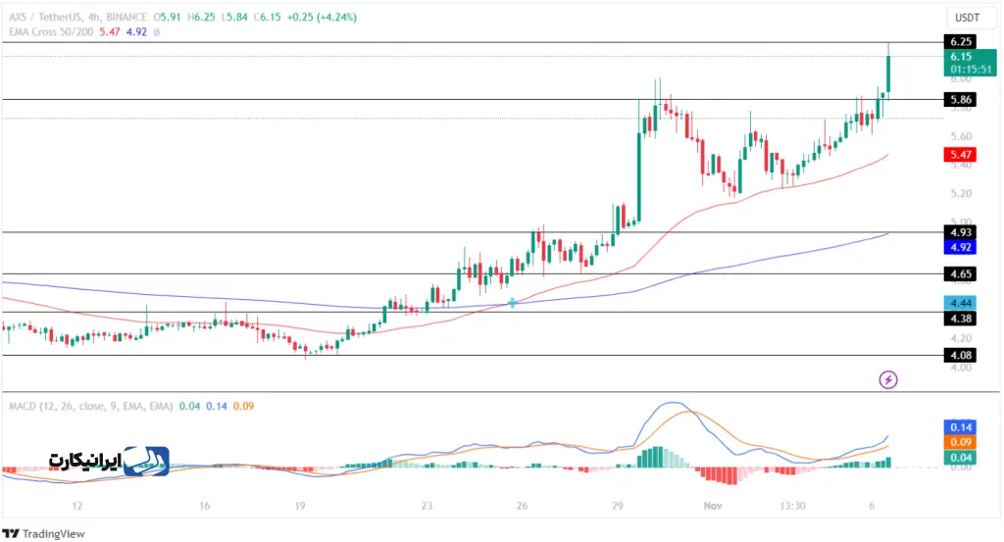Click the blue 0.14 MACD axis label
This screenshot has height=542, width=1004.
tap(961, 426)
